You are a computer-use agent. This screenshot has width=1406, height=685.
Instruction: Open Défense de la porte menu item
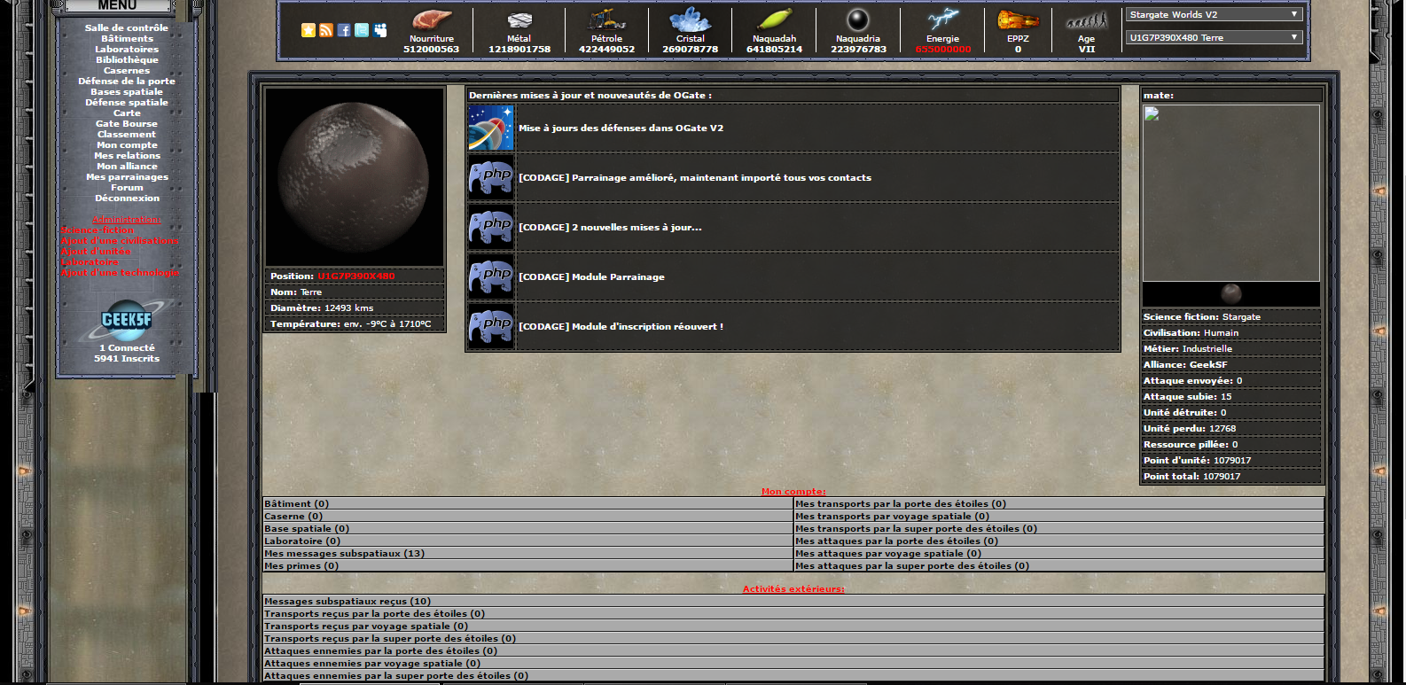point(127,81)
